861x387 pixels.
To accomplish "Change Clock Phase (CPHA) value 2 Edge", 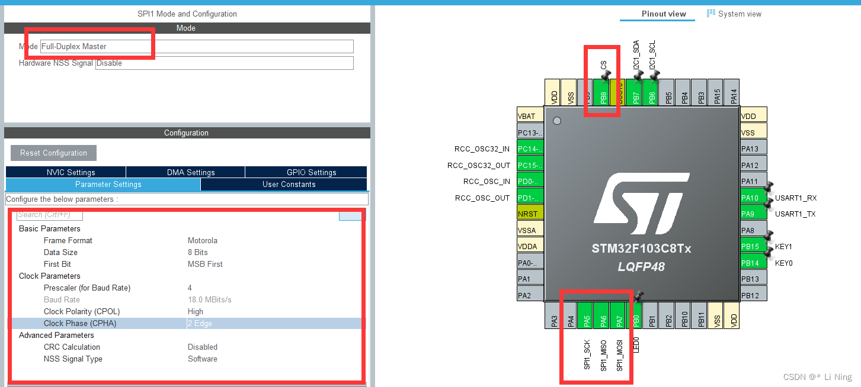I will click(x=200, y=323).
